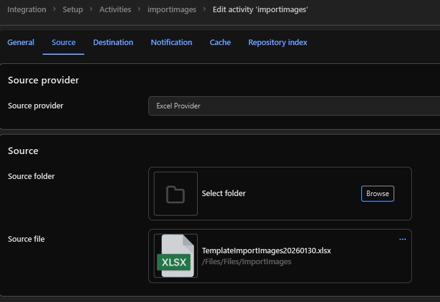This screenshot has width=440, height=302.
Task: Go to Setup in breadcrumb
Action: tap(73, 10)
